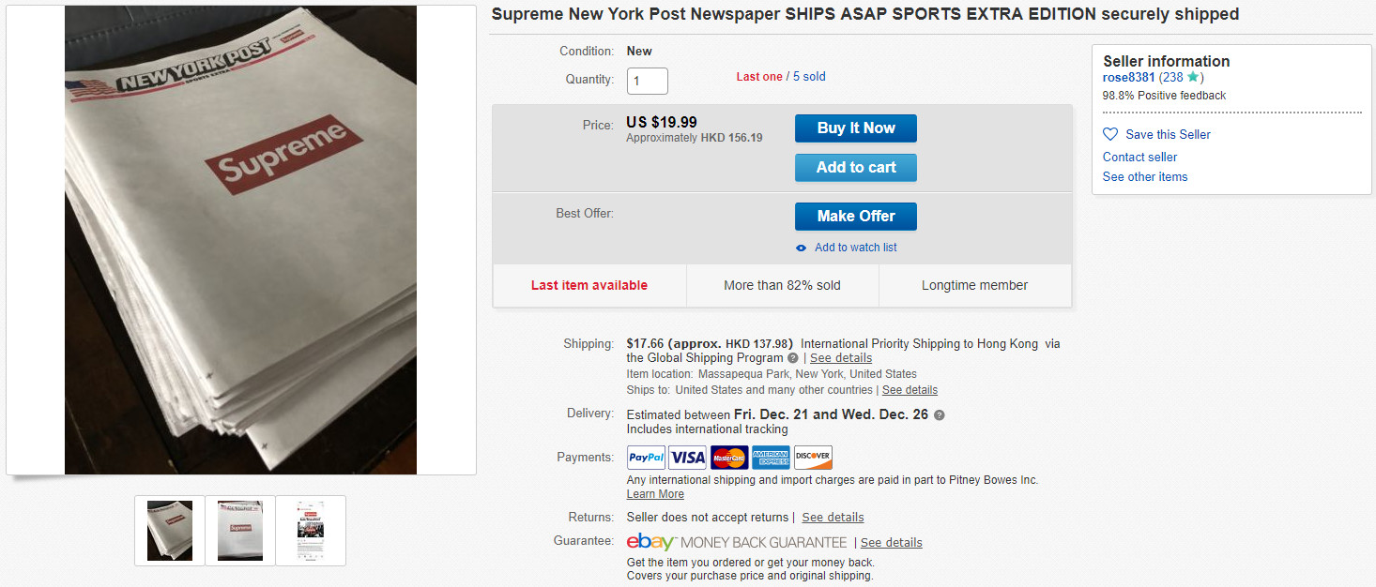This screenshot has height=587, width=1376.
Task: Click the Discover card icon
Action: (813, 458)
